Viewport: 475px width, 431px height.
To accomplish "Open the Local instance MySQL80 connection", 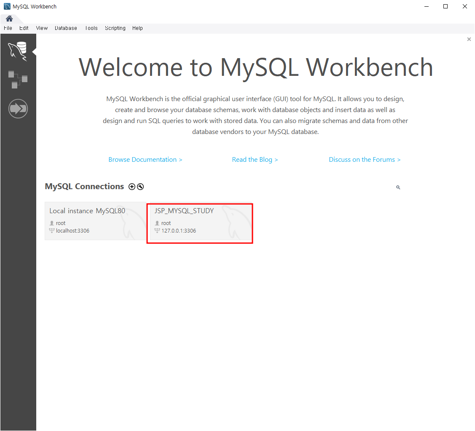I will [x=95, y=221].
